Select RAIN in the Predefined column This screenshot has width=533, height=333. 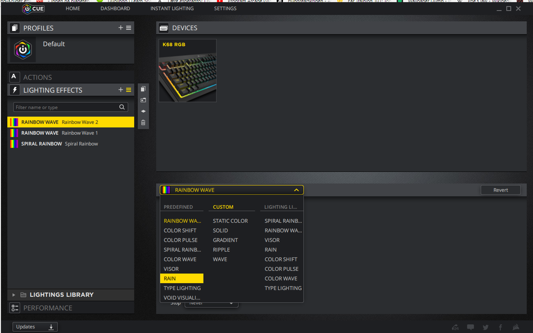click(x=181, y=278)
